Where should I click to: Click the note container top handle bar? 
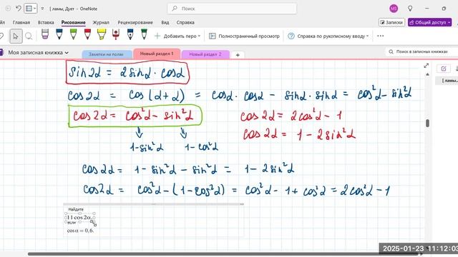pos(154,204)
